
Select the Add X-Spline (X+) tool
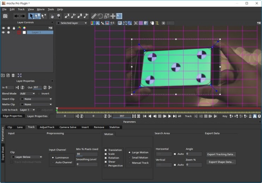[73, 16]
